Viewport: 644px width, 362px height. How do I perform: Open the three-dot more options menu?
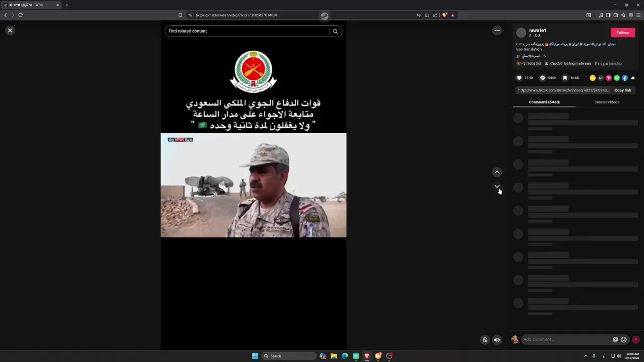coord(497,31)
